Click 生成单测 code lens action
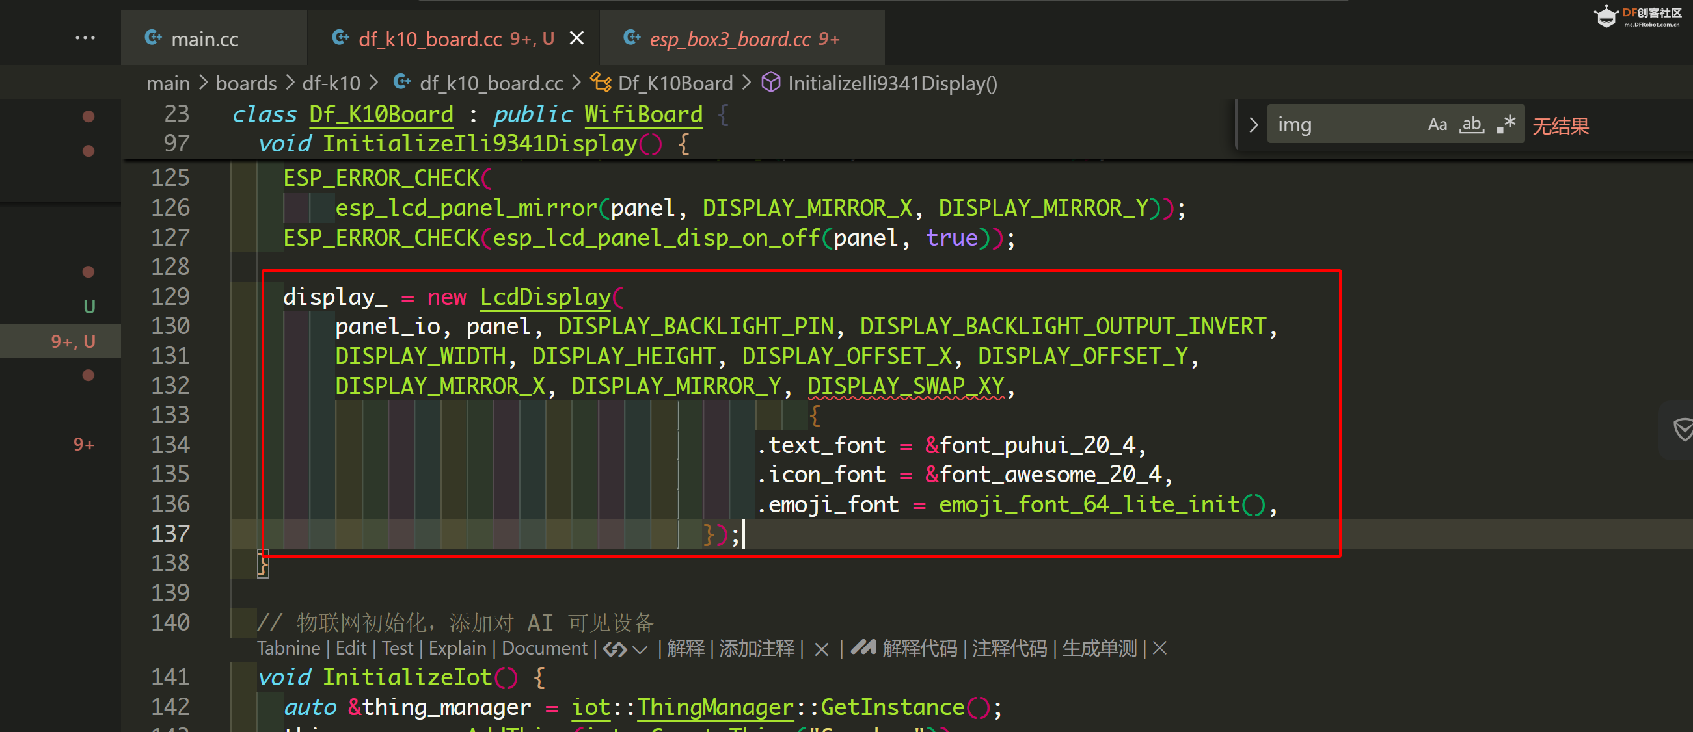The image size is (1693, 732). (x=1099, y=649)
